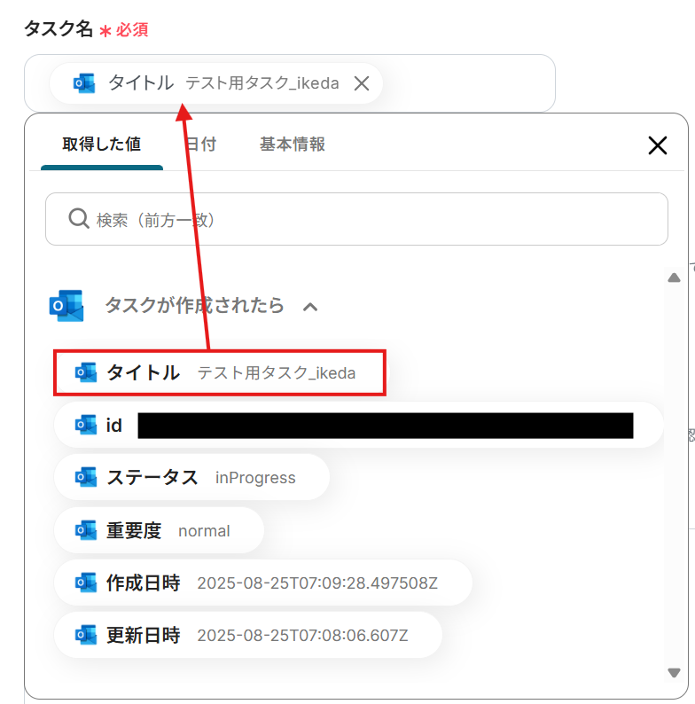
Task: Click the タスク名 input field area
Action: click(290, 83)
